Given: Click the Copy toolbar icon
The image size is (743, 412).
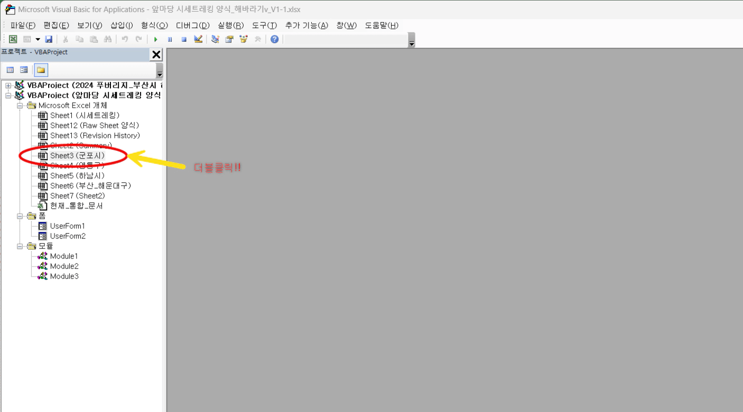Looking at the screenshot, I should click(x=79, y=39).
